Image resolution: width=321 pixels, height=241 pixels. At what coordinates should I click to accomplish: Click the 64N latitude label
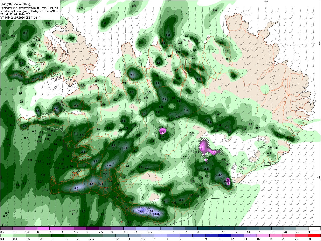pos(320,178)
